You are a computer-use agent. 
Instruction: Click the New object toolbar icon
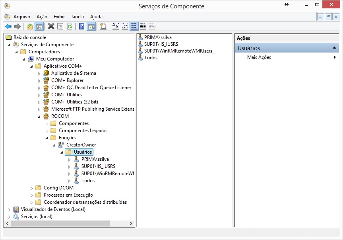pos(103,26)
